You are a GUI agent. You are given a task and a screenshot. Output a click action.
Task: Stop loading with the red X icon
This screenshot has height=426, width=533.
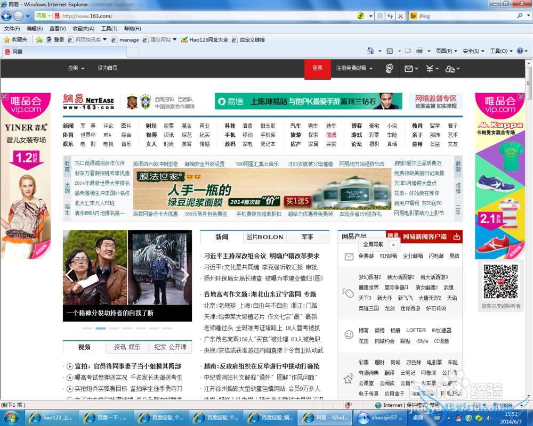tap(400, 16)
